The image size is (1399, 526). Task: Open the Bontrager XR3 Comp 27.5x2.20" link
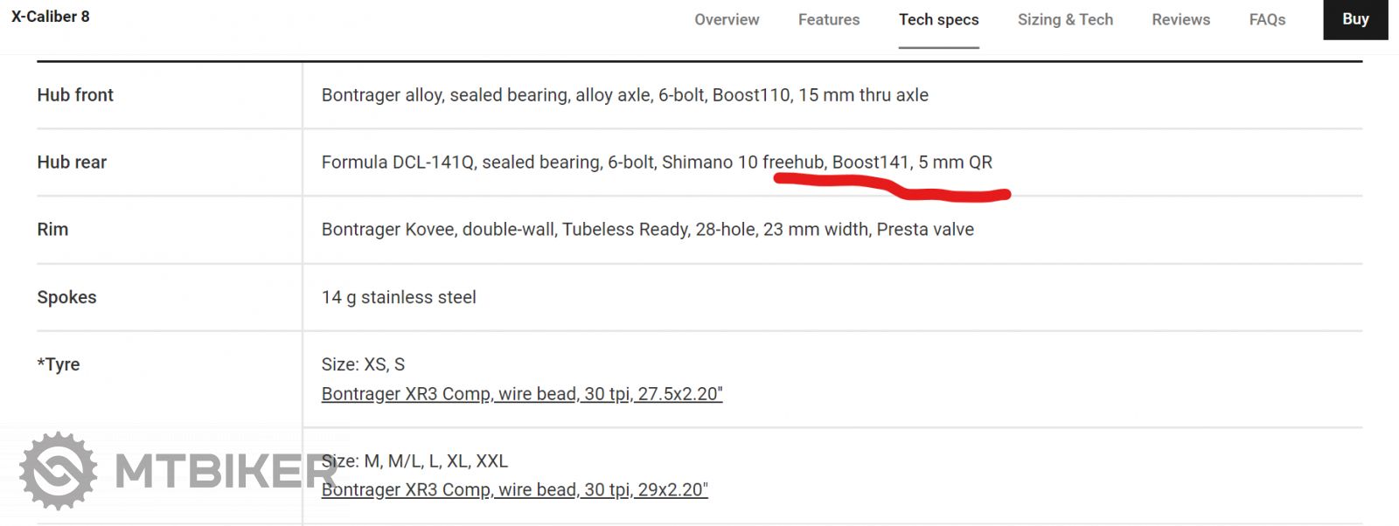click(x=522, y=394)
